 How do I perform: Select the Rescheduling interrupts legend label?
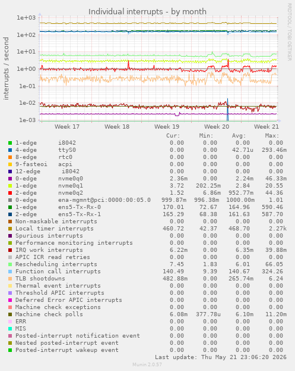[x=56, y=264]
